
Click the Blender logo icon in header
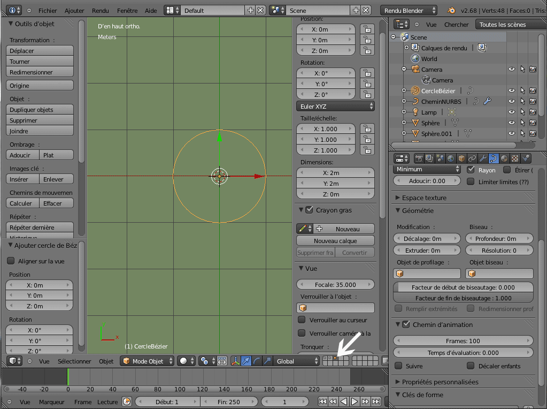[451, 11]
